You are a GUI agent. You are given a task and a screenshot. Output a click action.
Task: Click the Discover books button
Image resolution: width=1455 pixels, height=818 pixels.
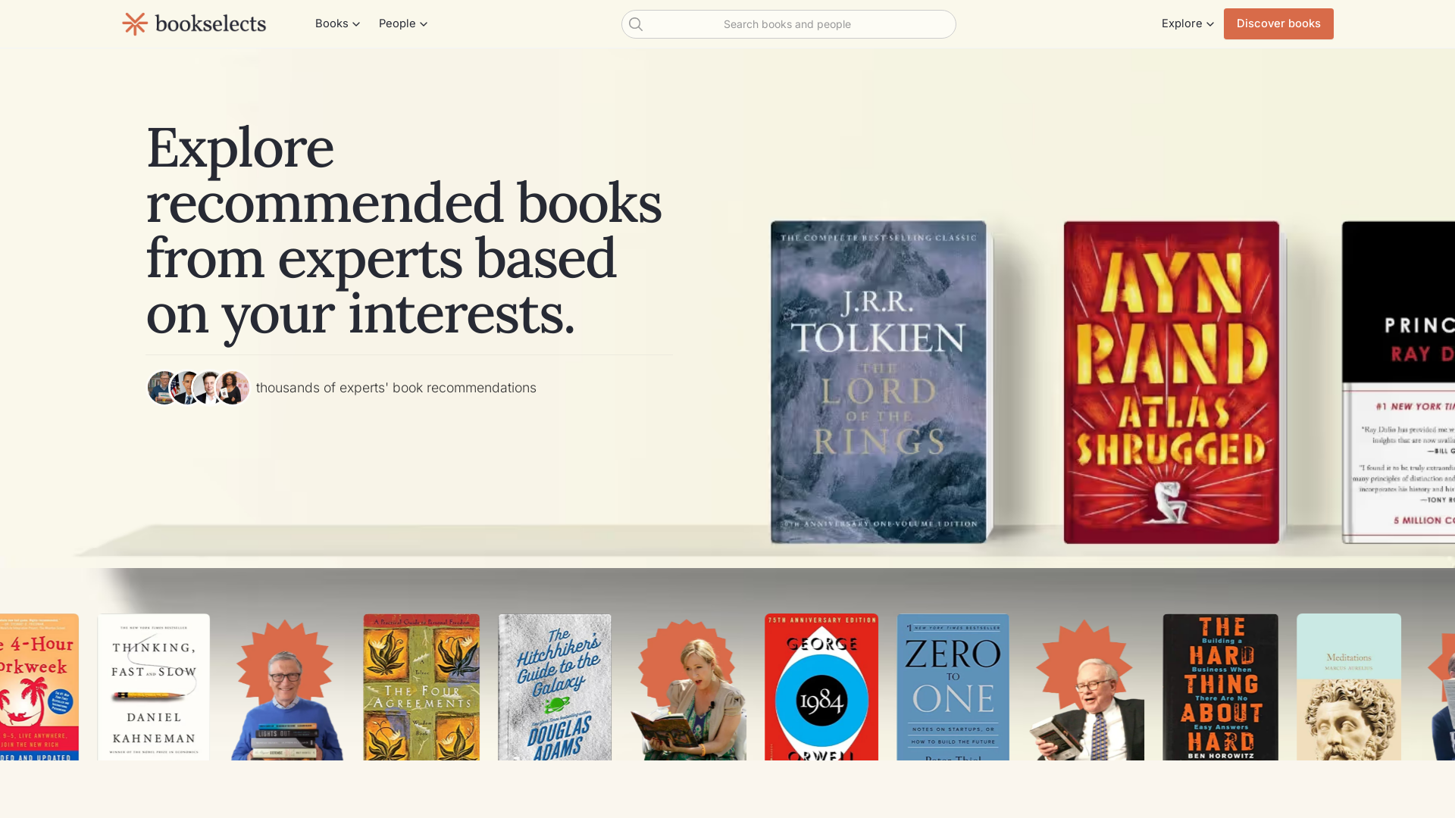pyautogui.click(x=1278, y=23)
